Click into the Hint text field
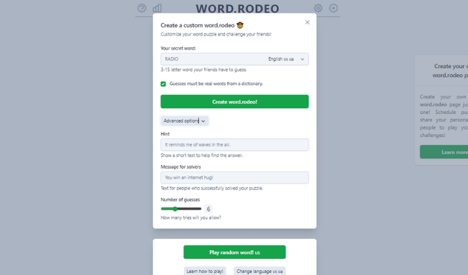The image size is (468, 275). (x=234, y=145)
